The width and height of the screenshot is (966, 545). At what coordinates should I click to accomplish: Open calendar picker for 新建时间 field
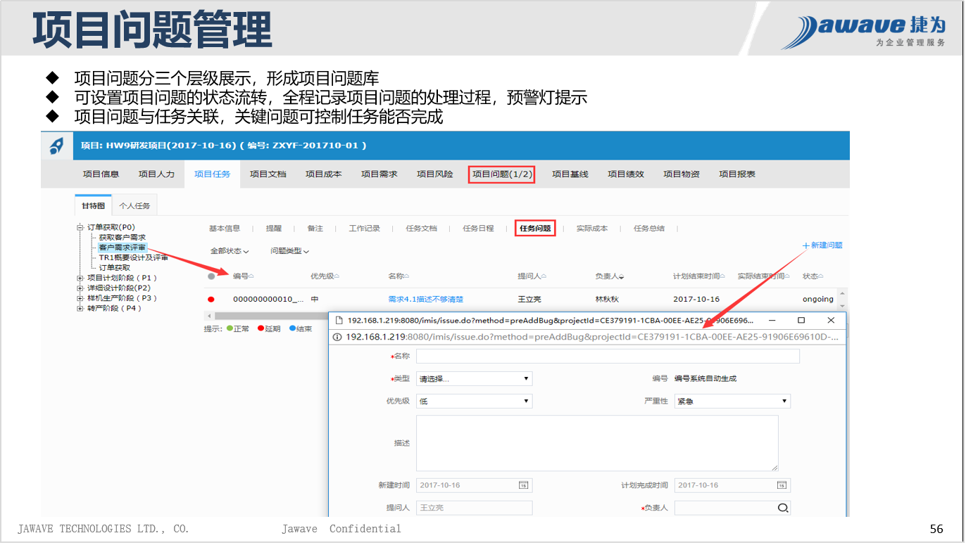click(x=523, y=485)
